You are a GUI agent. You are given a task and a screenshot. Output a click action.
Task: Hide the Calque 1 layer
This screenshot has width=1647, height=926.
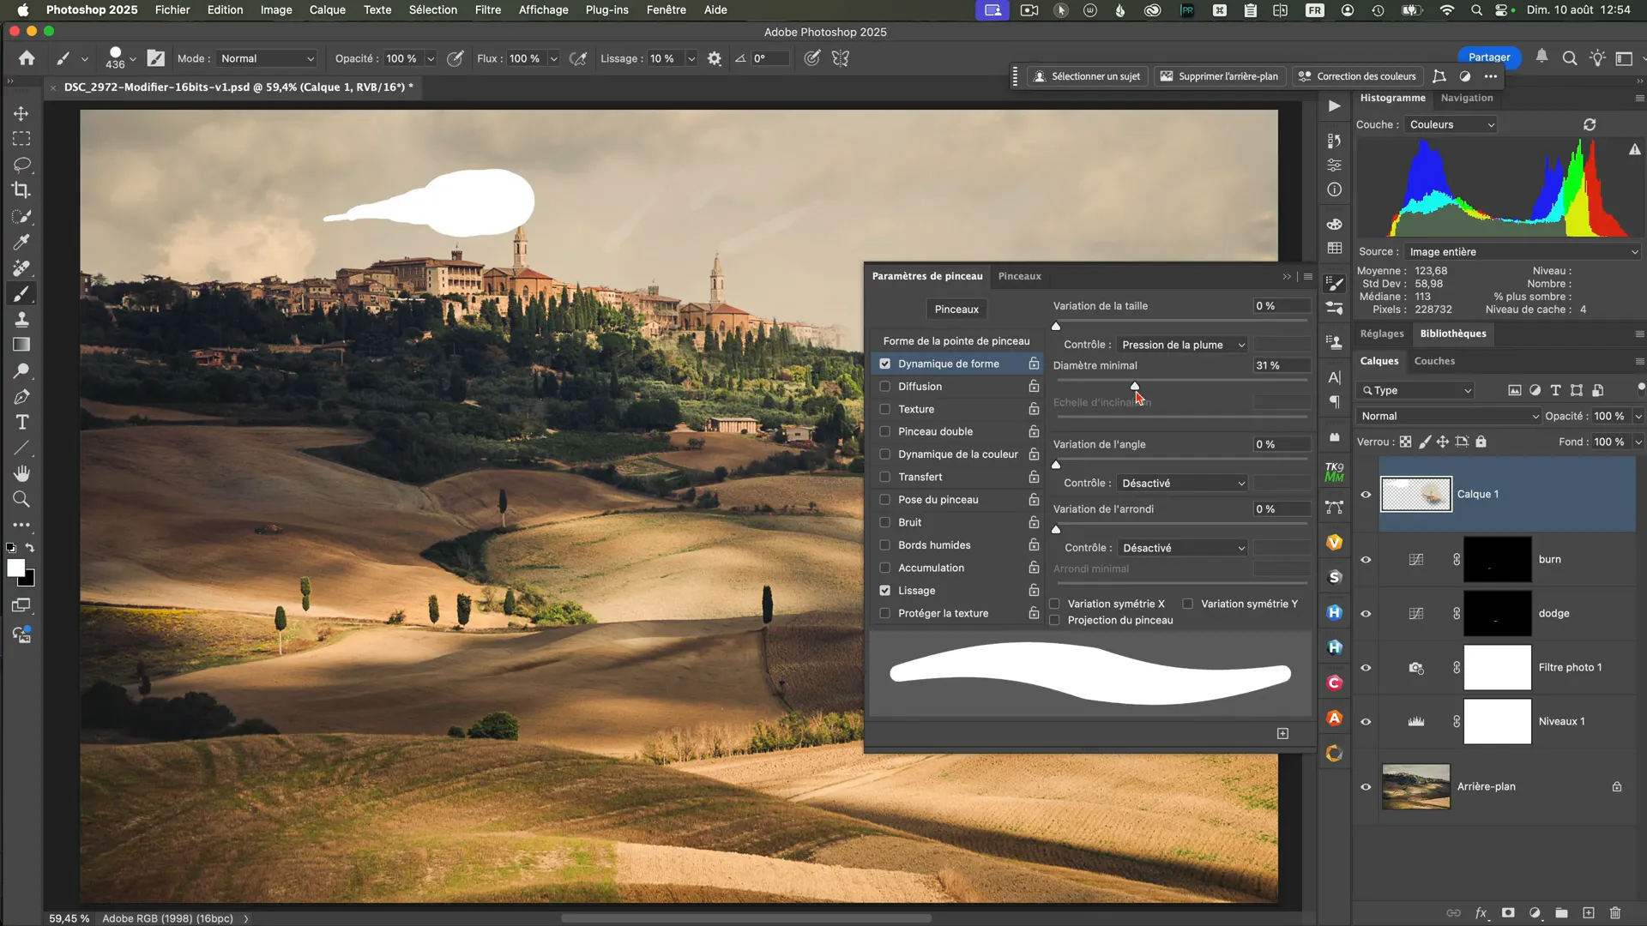point(1366,494)
